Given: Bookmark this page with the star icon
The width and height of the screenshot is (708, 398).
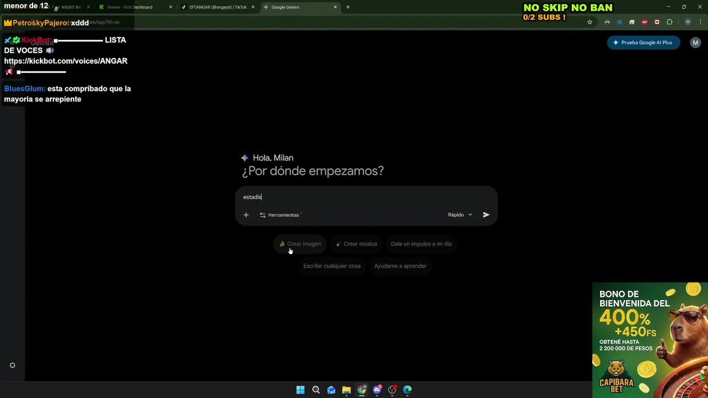Looking at the screenshot, I should tap(590, 22).
